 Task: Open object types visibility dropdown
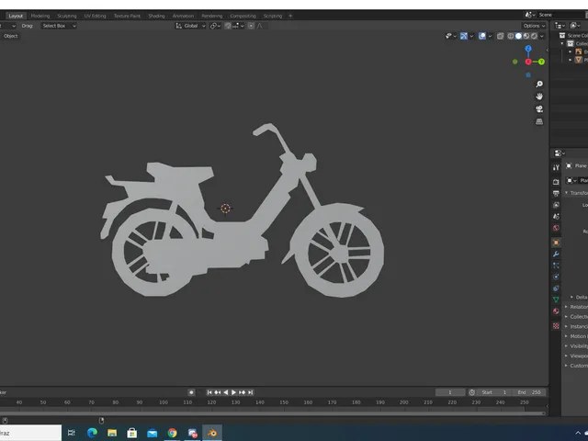click(x=450, y=36)
